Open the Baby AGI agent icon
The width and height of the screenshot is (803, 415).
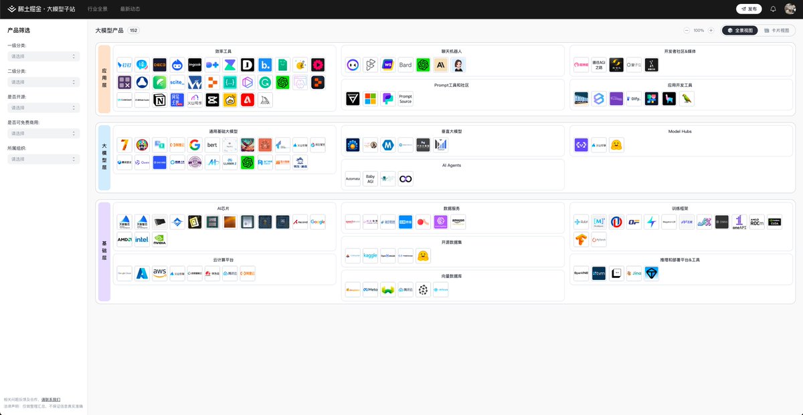point(370,179)
